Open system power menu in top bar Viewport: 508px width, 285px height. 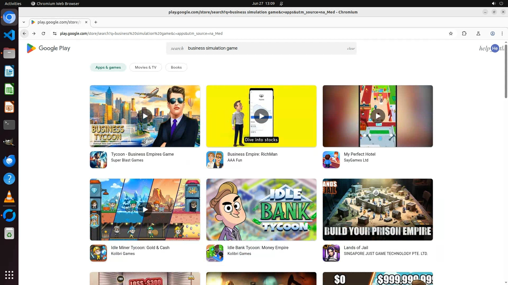click(501, 3)
